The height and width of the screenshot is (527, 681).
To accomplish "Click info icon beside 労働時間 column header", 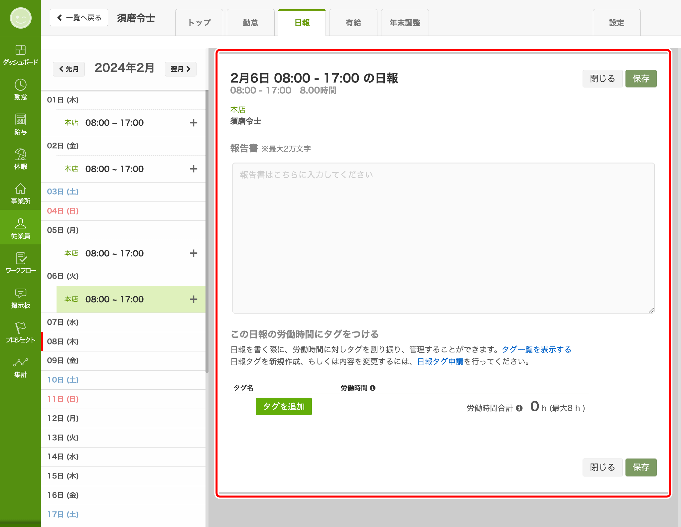I will tap(373, 388).
